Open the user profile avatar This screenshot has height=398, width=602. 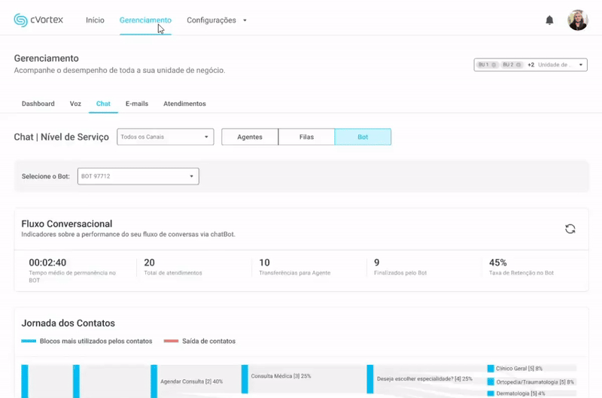click(x=577, y=20)
